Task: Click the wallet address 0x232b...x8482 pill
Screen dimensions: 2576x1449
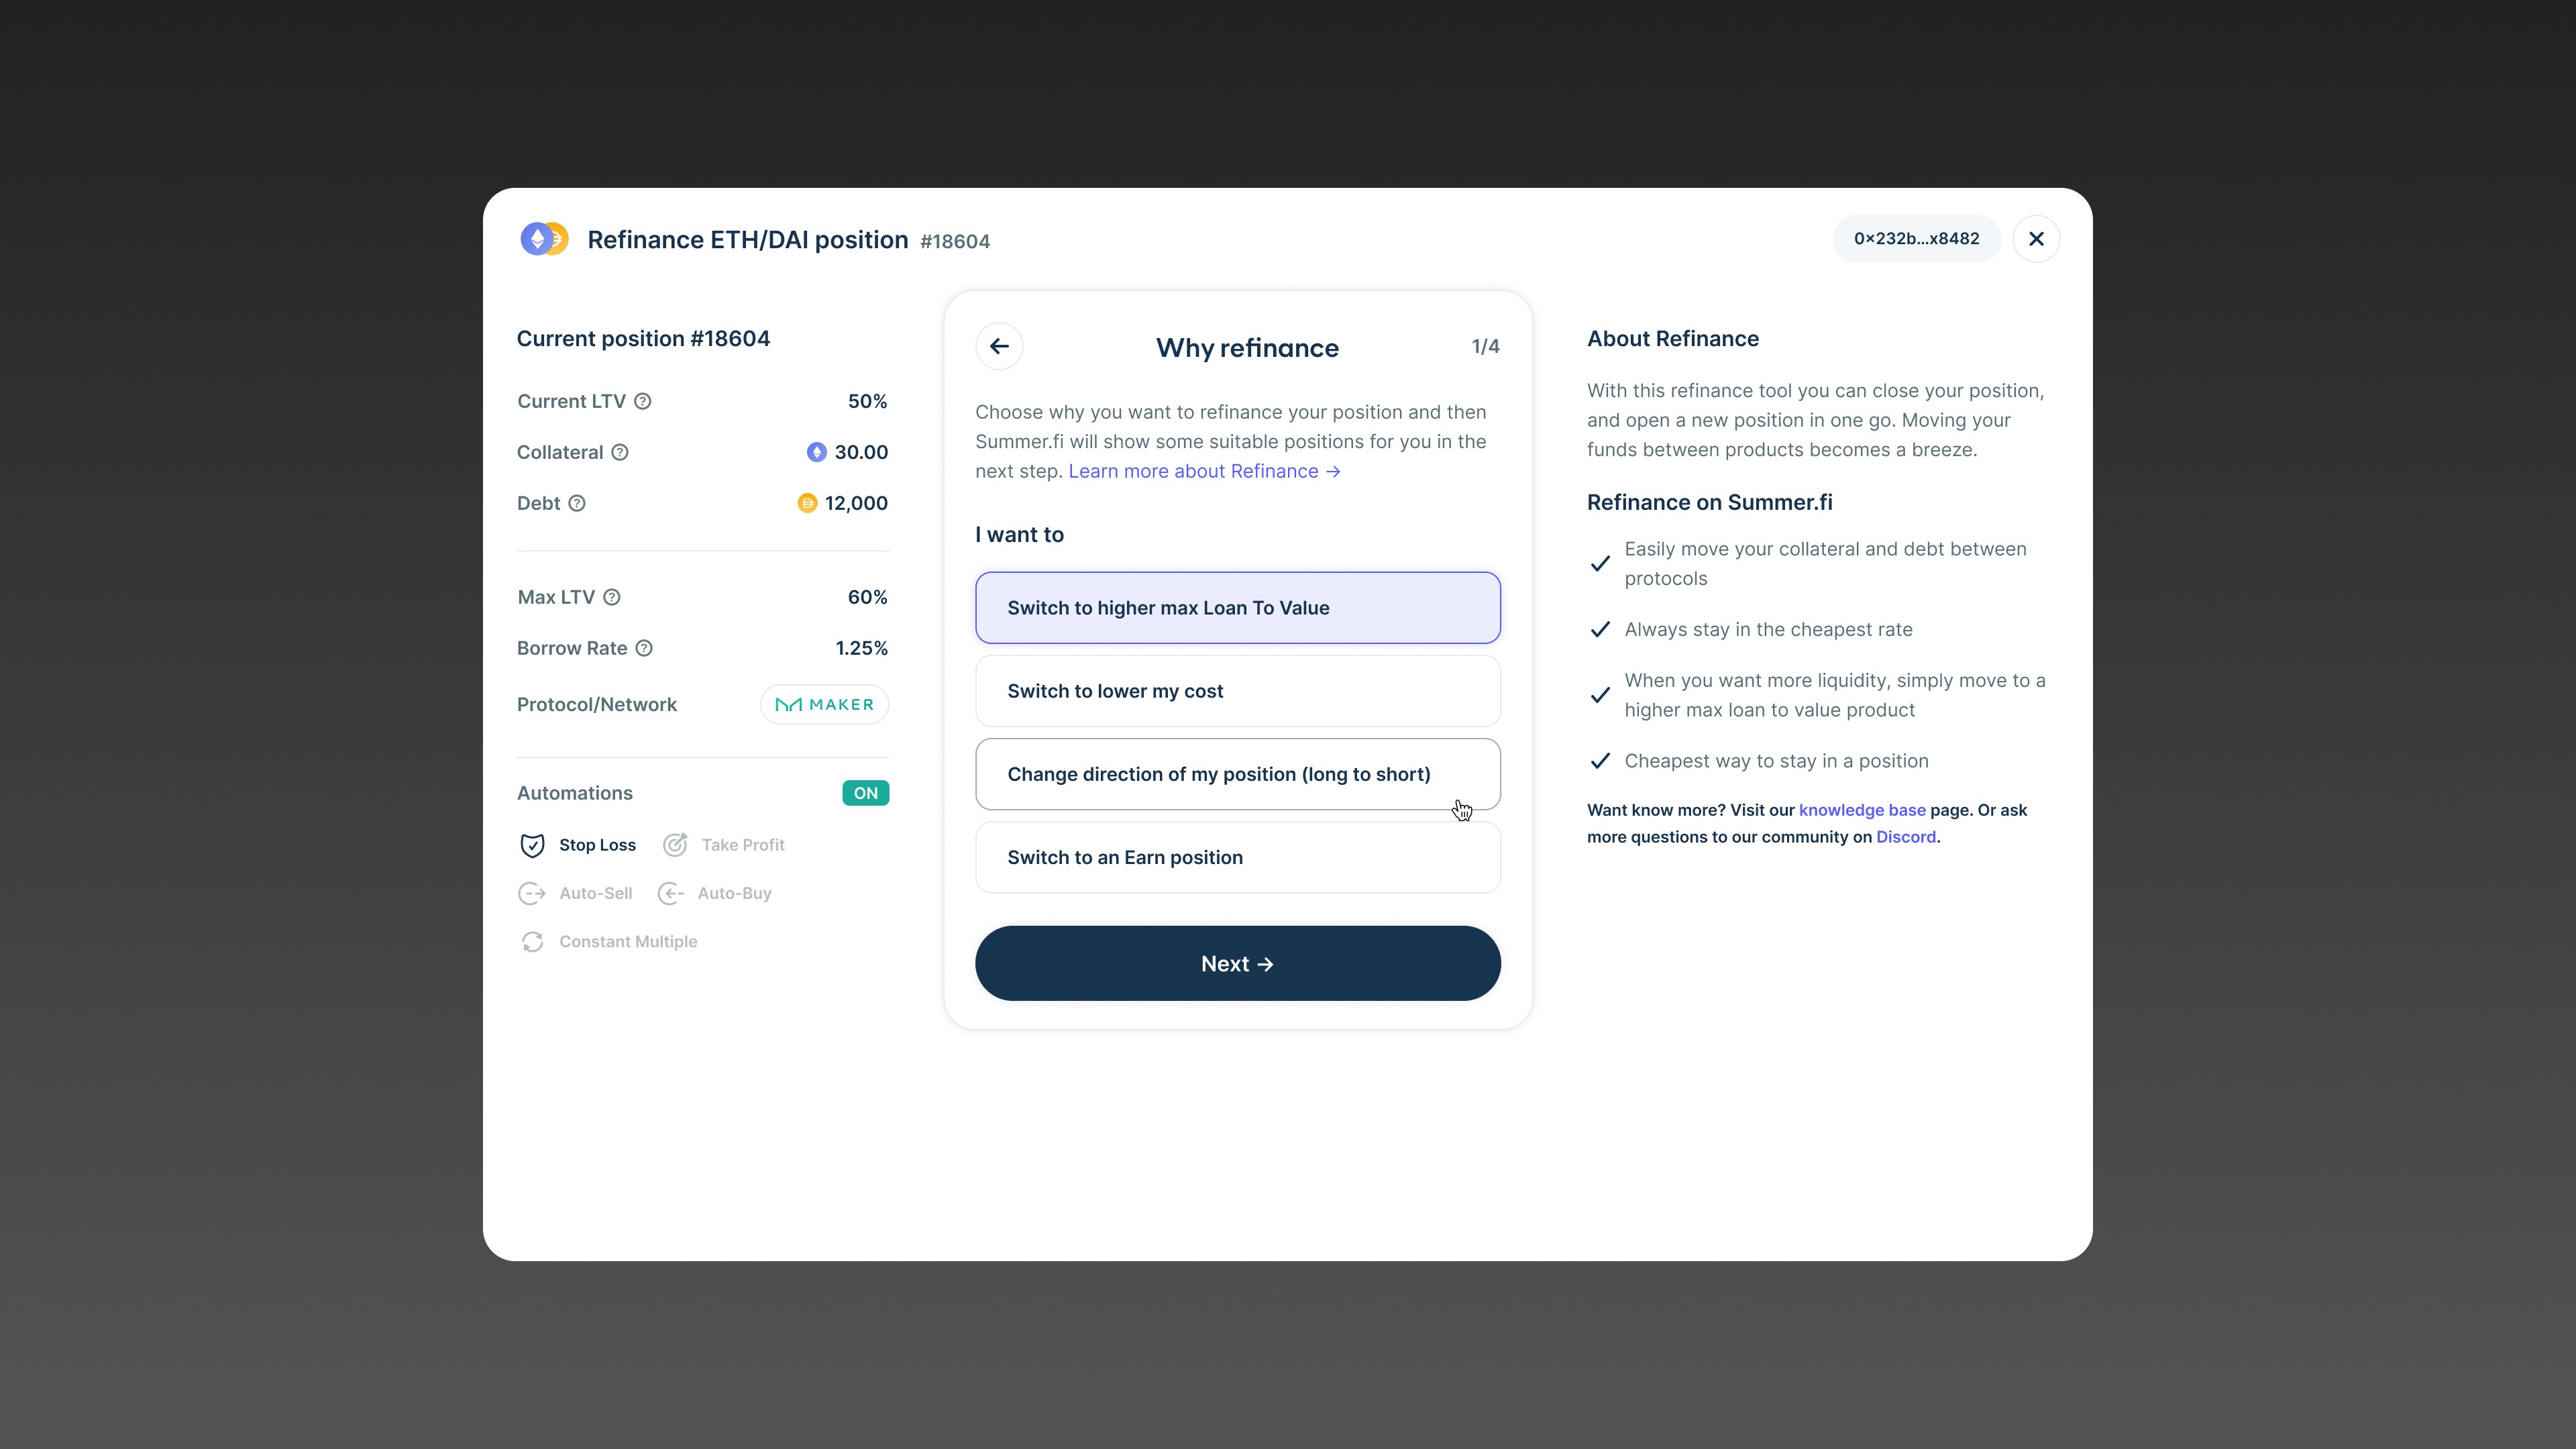Action: (1915, 239)
